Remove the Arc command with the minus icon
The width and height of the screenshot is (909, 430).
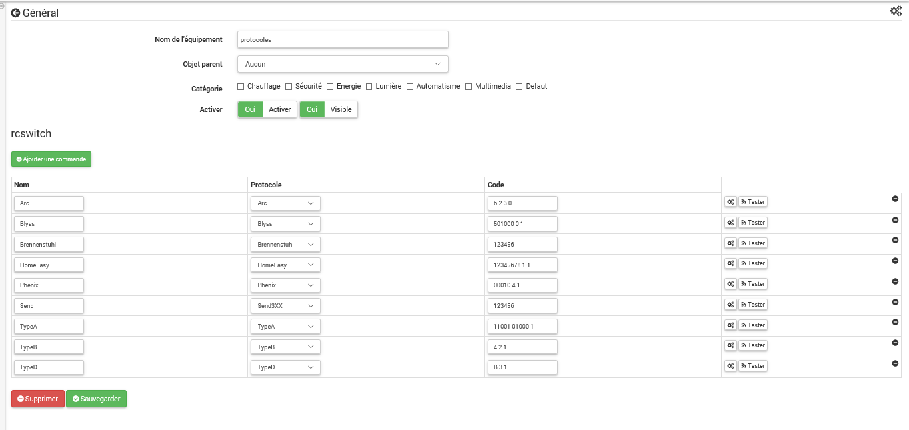point(895,199)
